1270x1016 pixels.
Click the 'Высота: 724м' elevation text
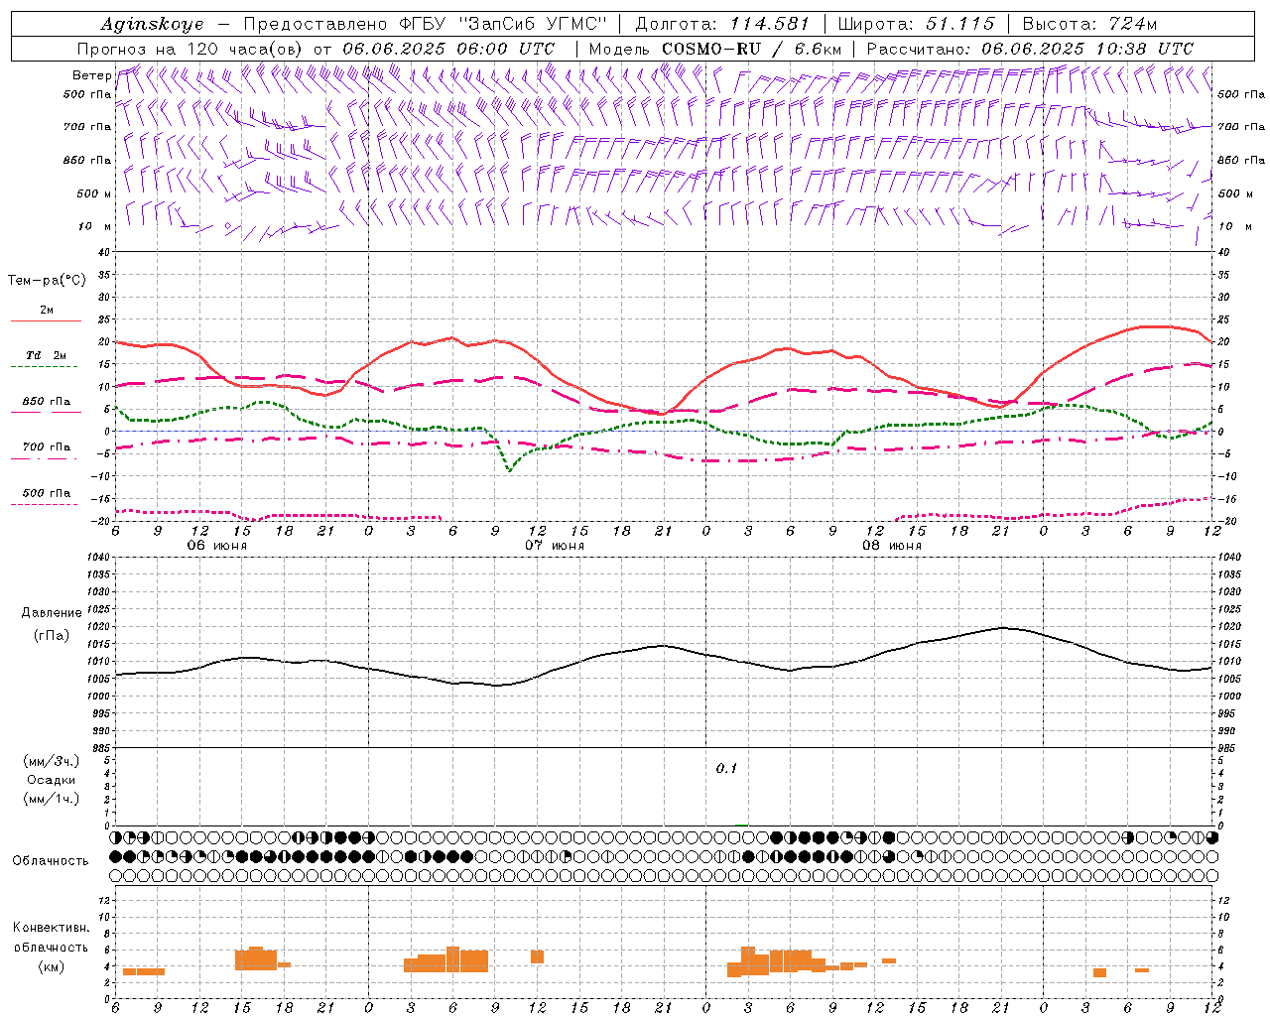1089,24
